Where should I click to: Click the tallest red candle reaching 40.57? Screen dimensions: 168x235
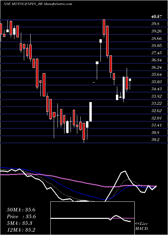[x=104, y=27]
